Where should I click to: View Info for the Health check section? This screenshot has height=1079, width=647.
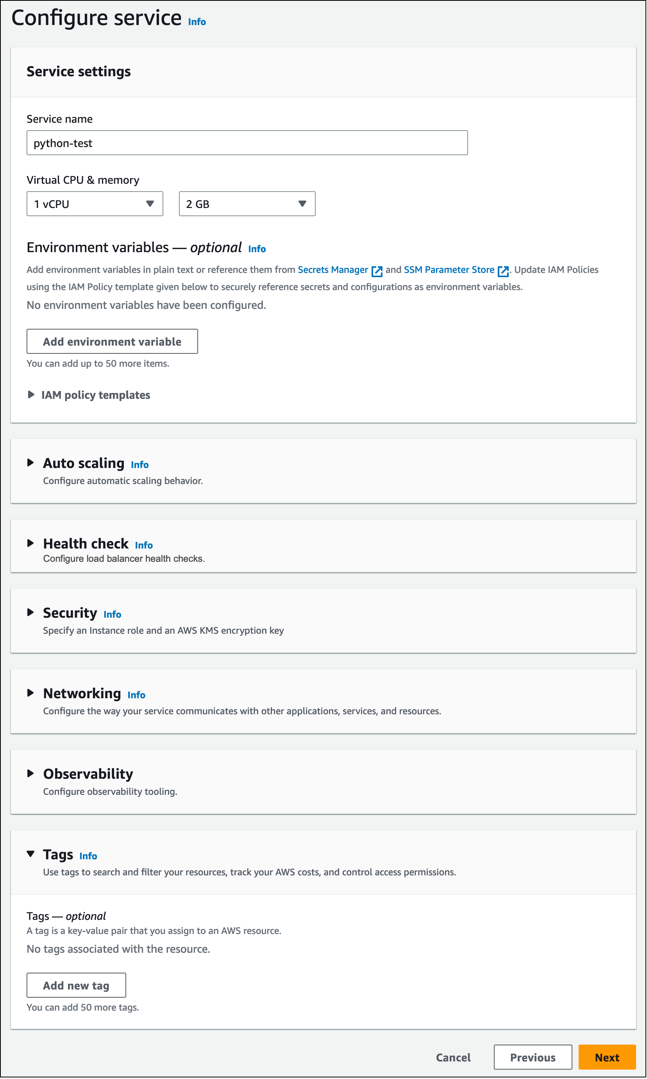pos(144,545)
